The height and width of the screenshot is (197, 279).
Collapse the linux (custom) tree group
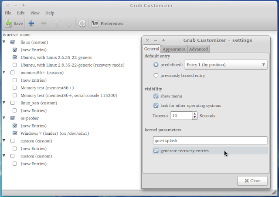tap(4, 42)
